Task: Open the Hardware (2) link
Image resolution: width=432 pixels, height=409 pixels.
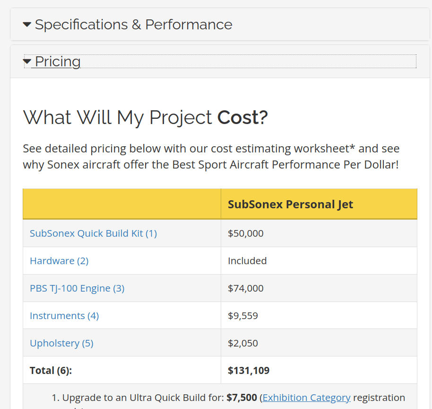Action: [59, 261]
